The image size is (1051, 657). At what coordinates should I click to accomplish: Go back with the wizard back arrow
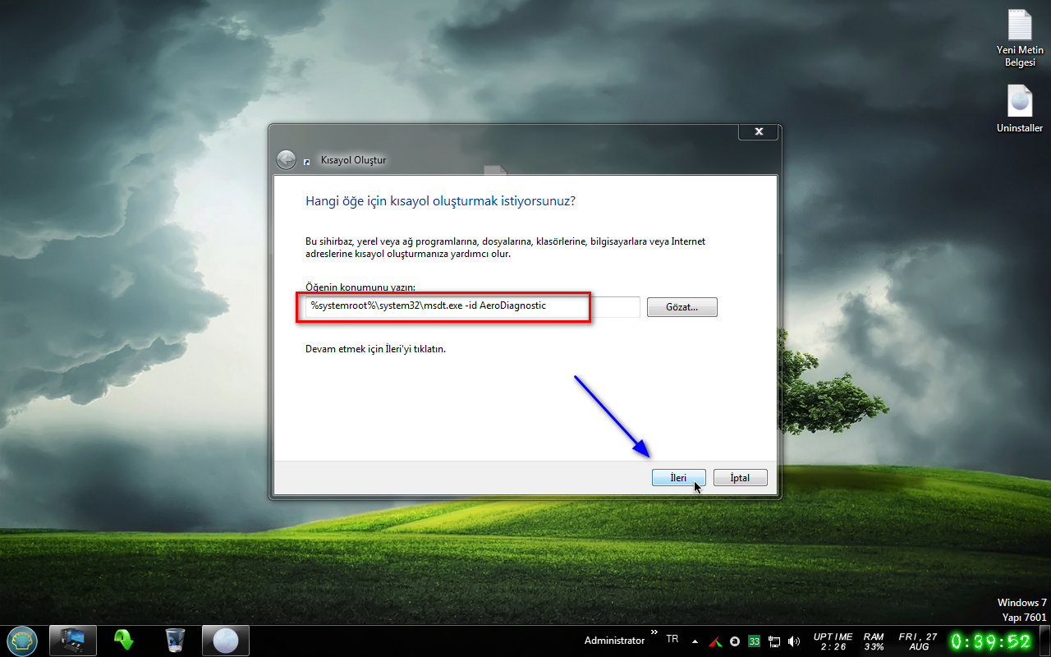coord(285,160)
